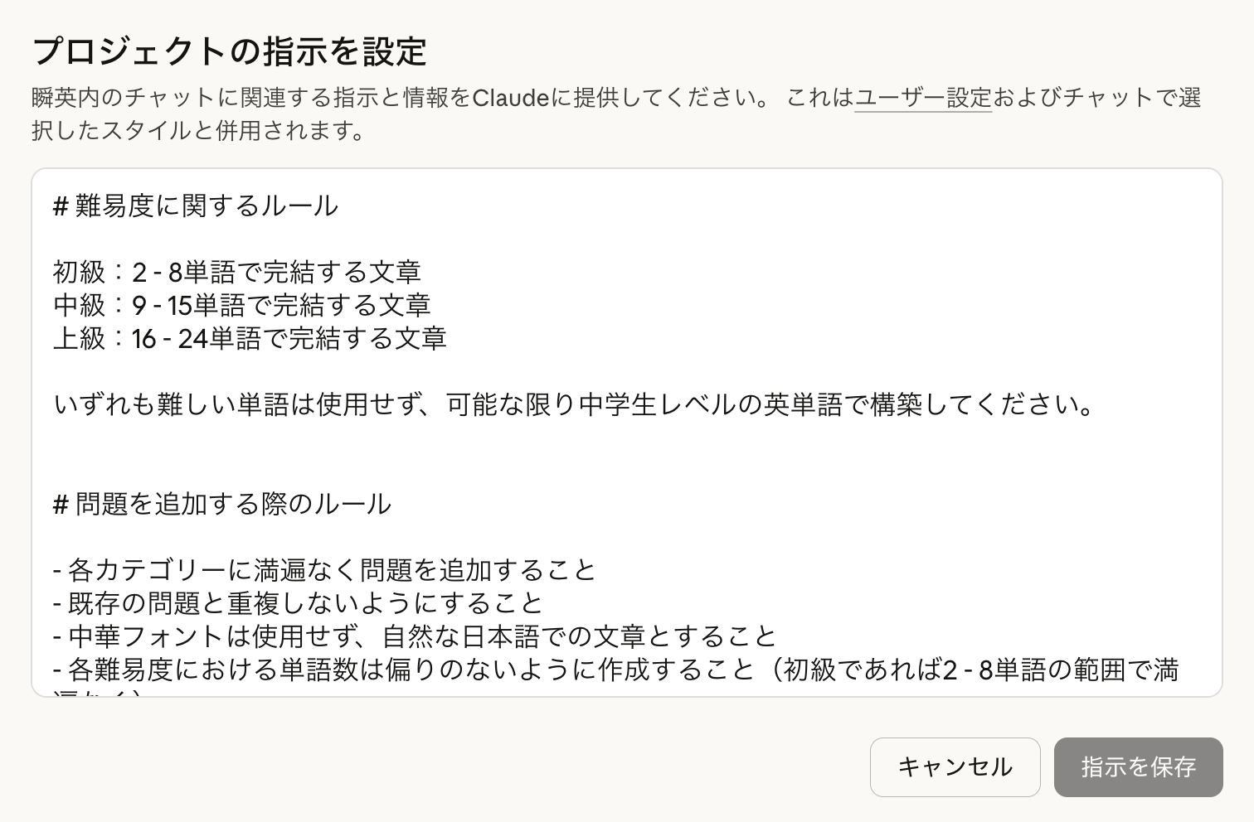The width and height of the screenshot is (1254, 822).
Task: Click the 中華フォントは使用せず bullet line
Action: click(414, 636)
